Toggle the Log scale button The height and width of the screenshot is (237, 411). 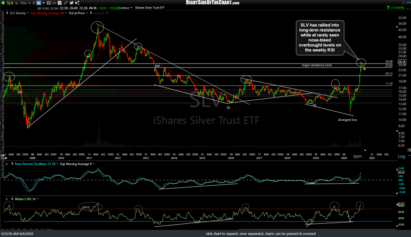pyautogui.click(x=401, y=156)
